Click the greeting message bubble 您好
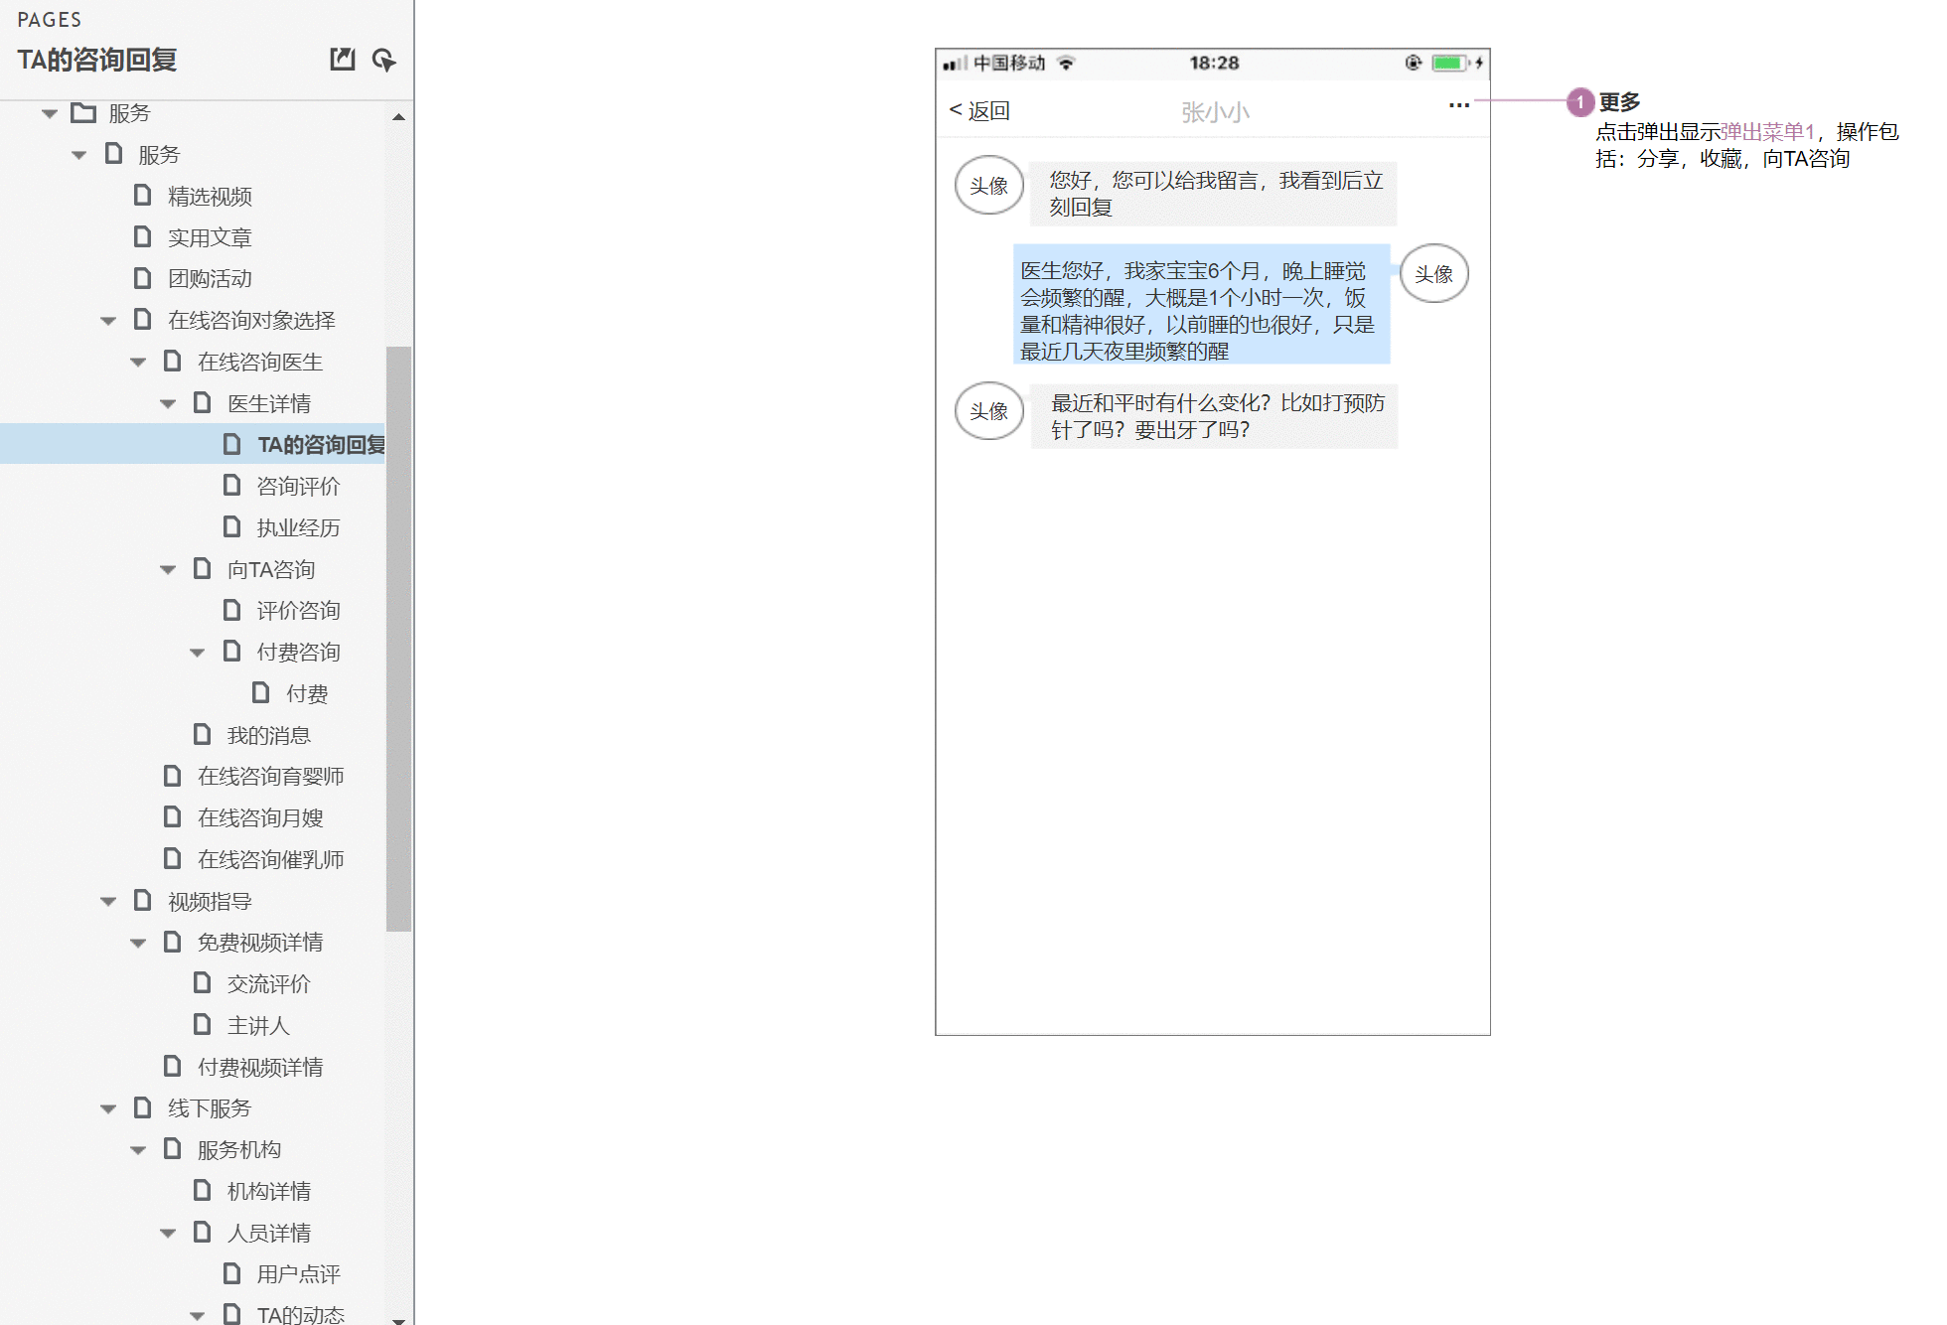 [x=1213, y=194]
